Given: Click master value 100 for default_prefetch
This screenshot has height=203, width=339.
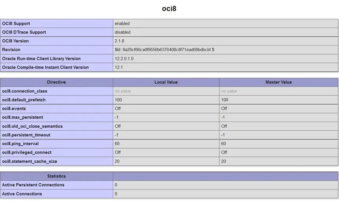Looking at the screenshot, I should pyautogui.click(x=225, y=100).
